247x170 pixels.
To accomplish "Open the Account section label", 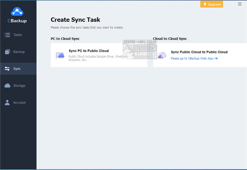I will [x=19, y=103].
